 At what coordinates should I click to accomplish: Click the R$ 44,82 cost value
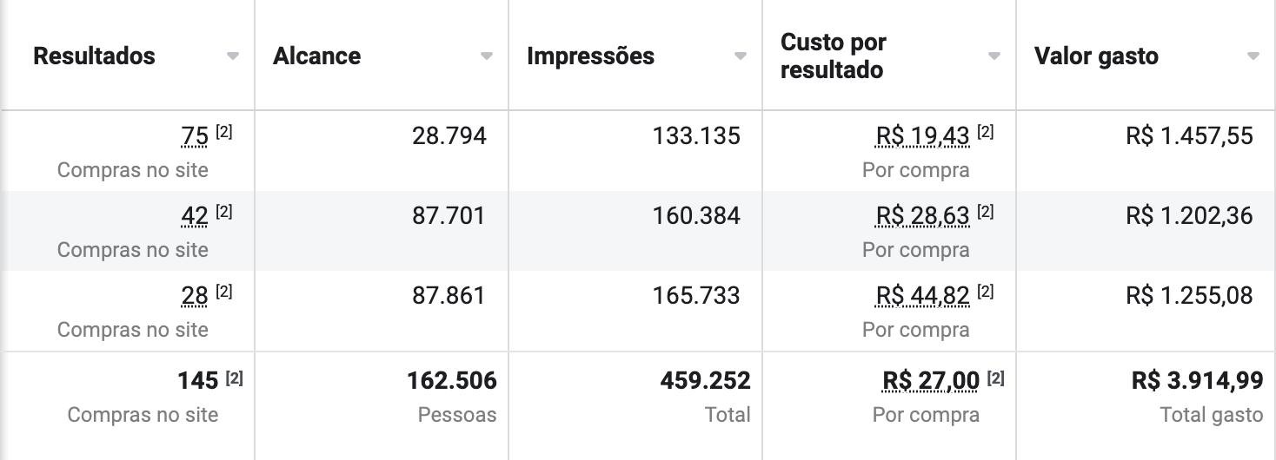922,296
